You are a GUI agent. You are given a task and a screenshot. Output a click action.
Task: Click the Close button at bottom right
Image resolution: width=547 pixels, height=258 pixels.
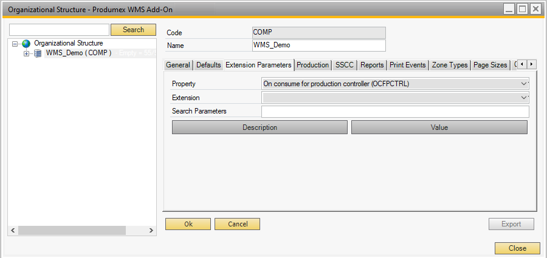[x=517, y=248]
